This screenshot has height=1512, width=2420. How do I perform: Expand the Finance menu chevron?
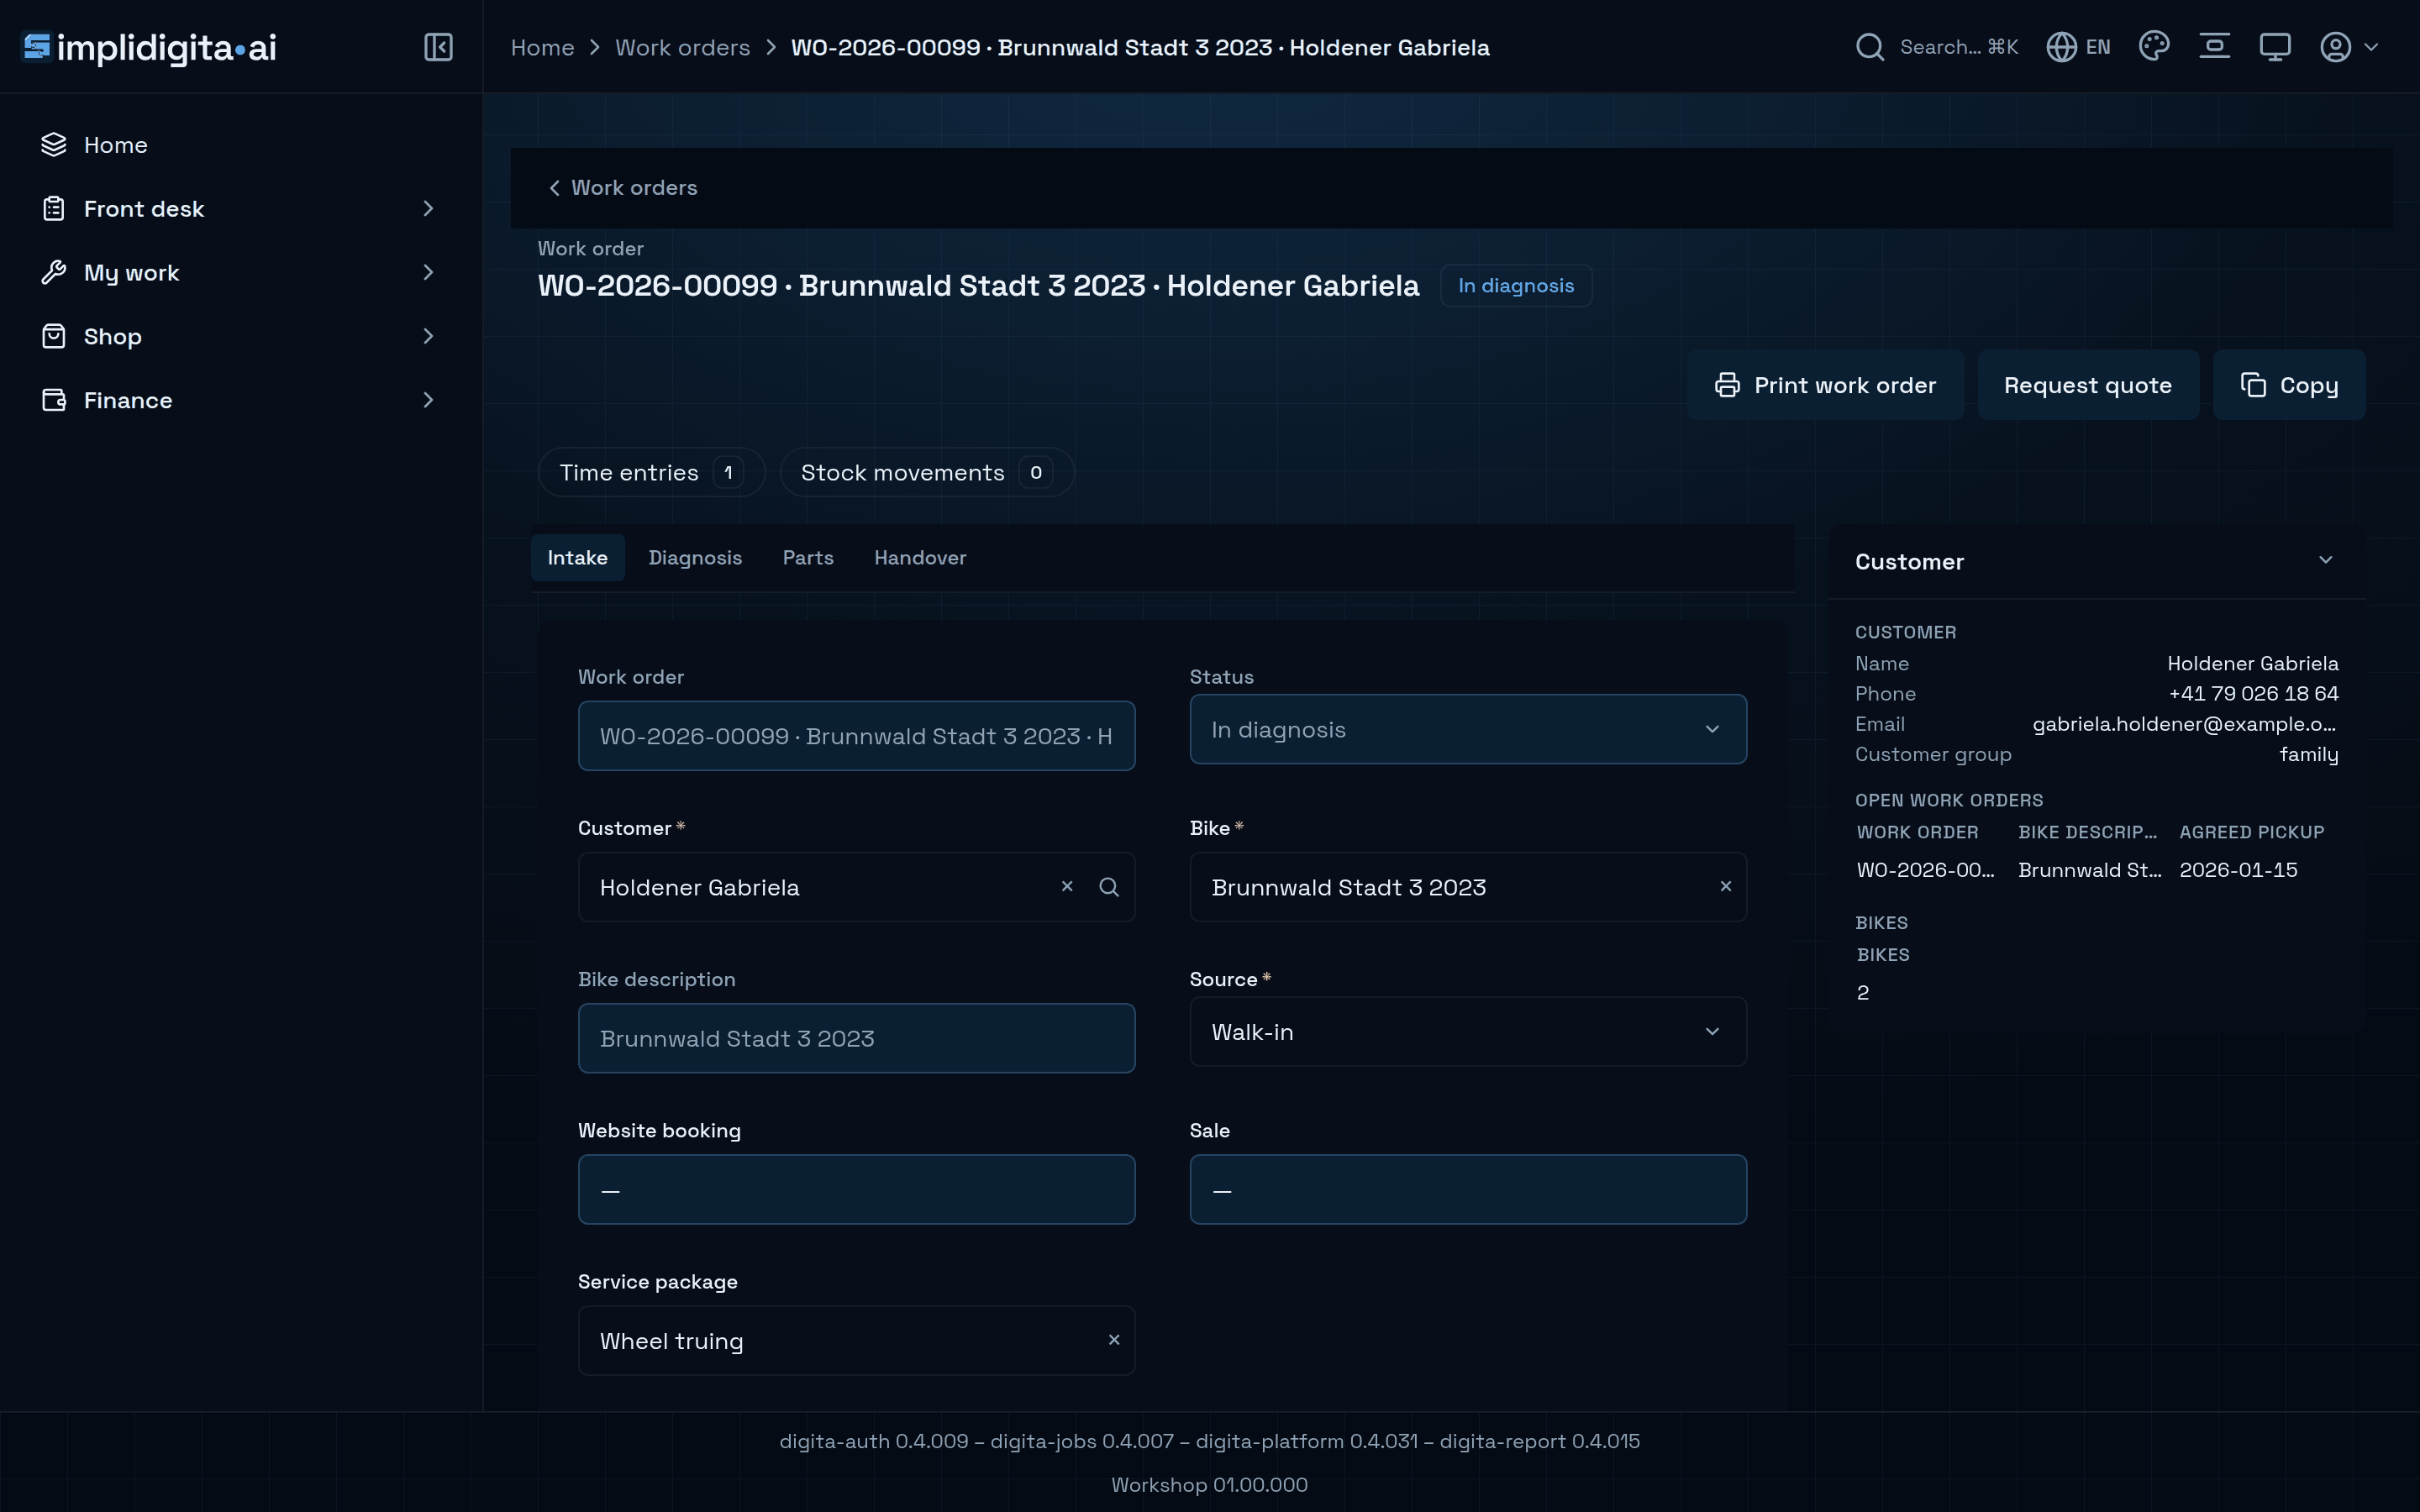[x=428, y=400]
